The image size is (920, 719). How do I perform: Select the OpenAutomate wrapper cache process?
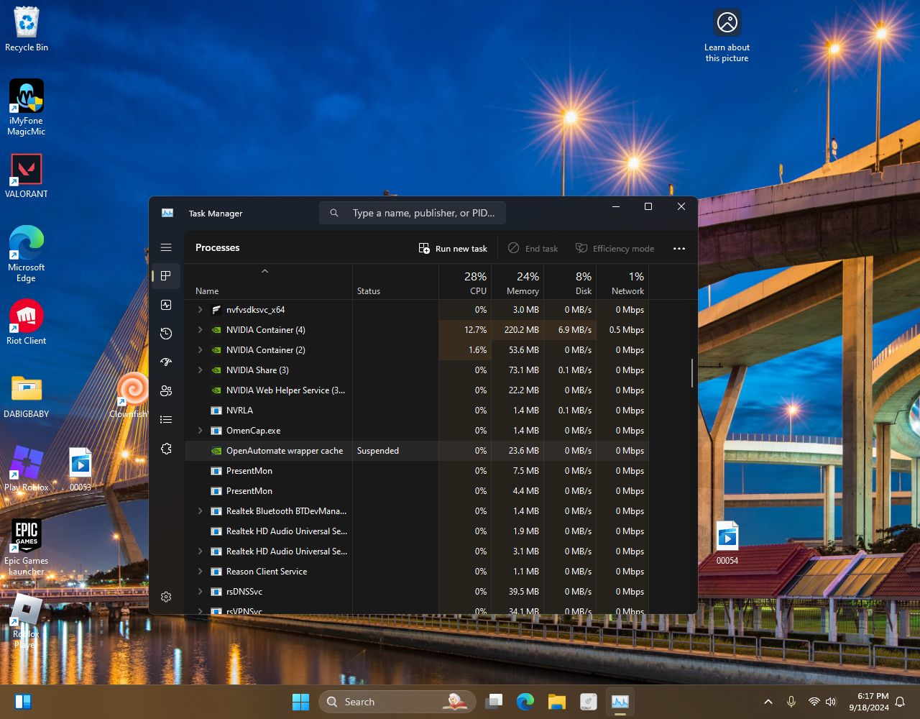pos(284,451)
